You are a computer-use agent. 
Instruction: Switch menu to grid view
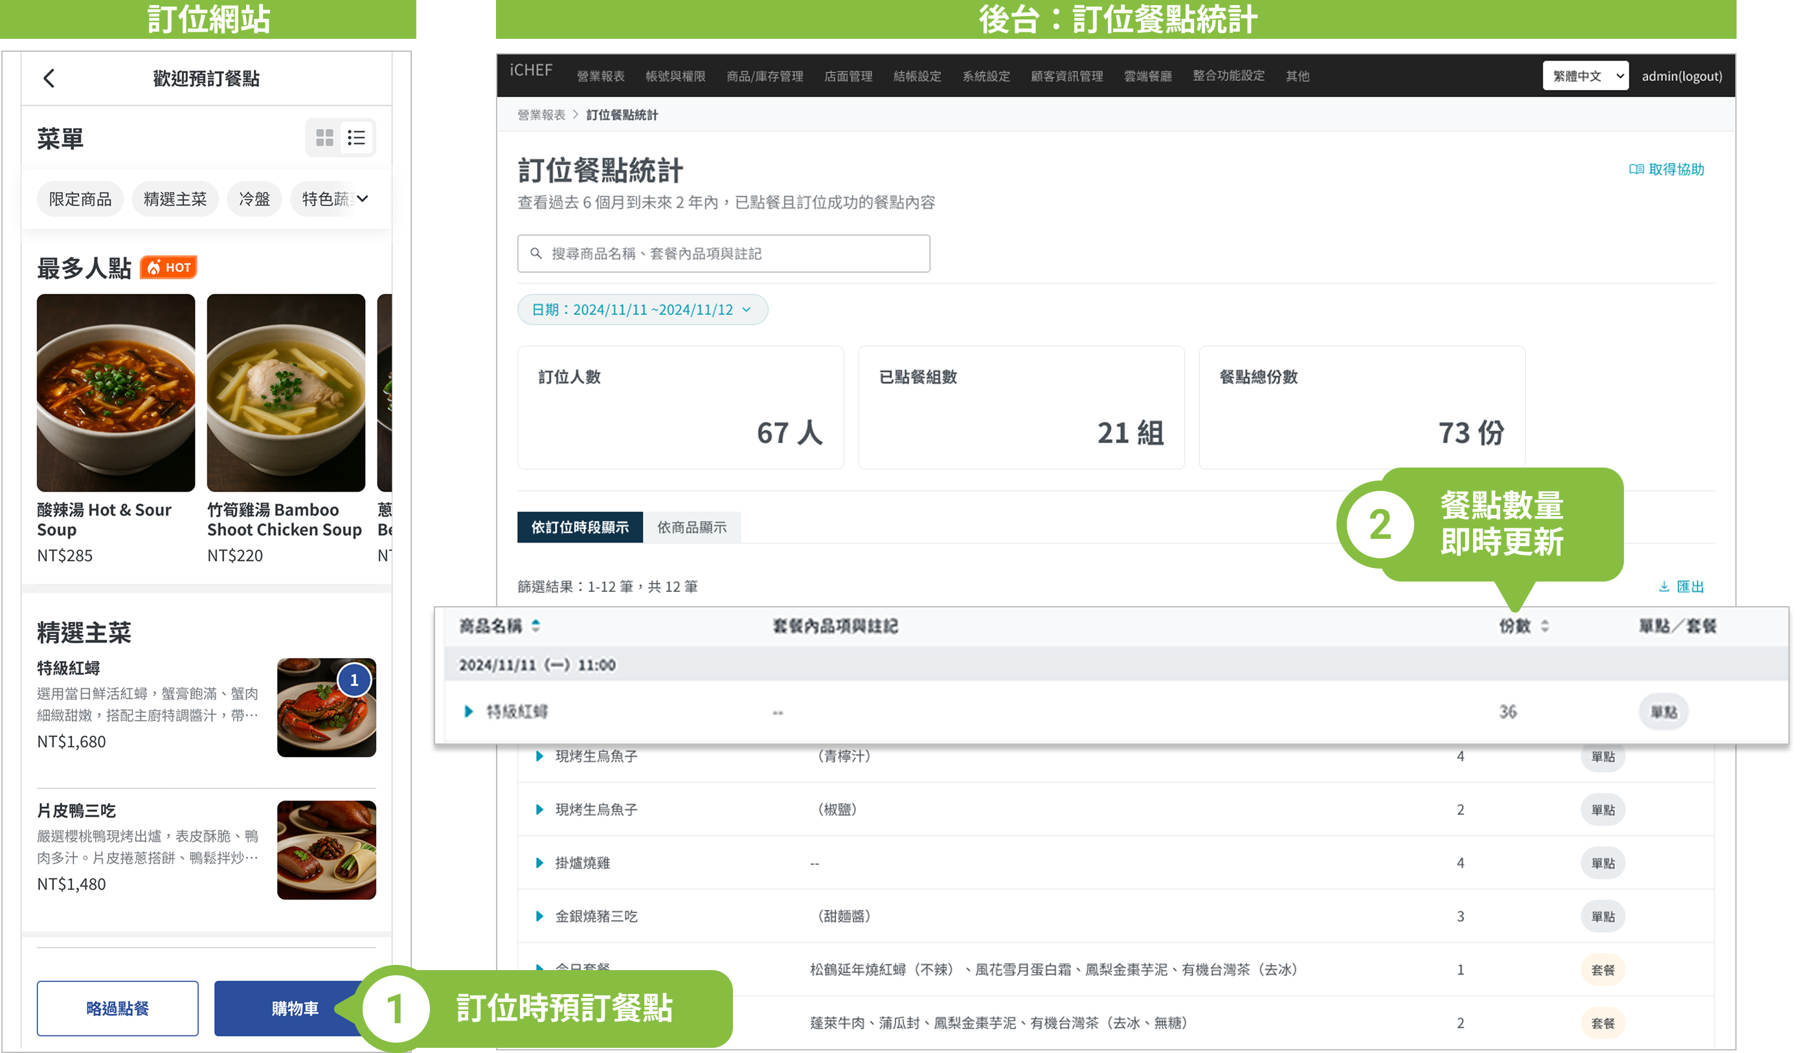(x=324, y=137)
